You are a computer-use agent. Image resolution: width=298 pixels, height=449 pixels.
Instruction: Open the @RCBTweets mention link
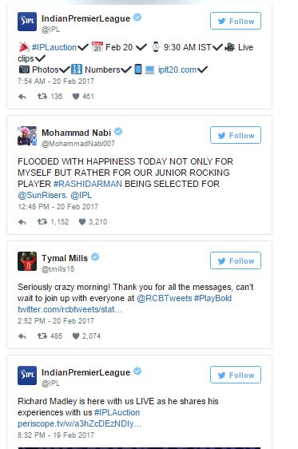[164, 298]
